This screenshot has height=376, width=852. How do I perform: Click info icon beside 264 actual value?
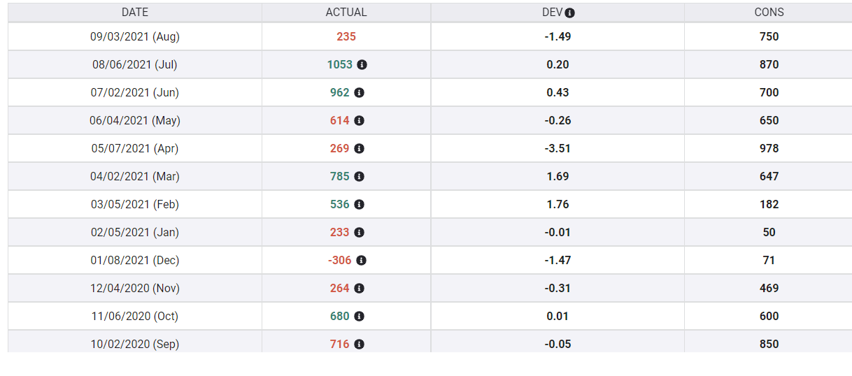coord(359,288)
